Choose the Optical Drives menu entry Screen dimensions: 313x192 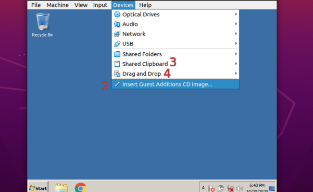176,15
